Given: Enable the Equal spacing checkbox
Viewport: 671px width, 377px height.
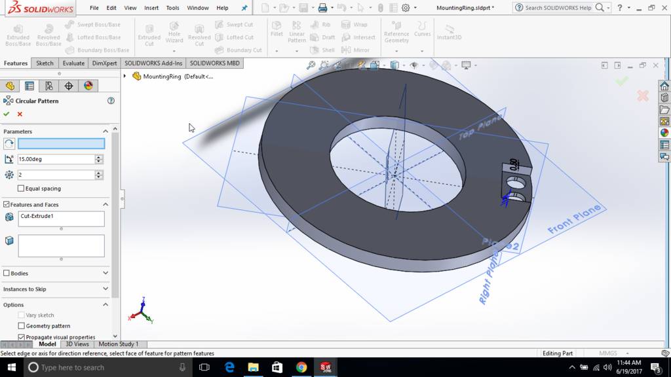Looking at the screenshot, I should (x=21, y=188).
